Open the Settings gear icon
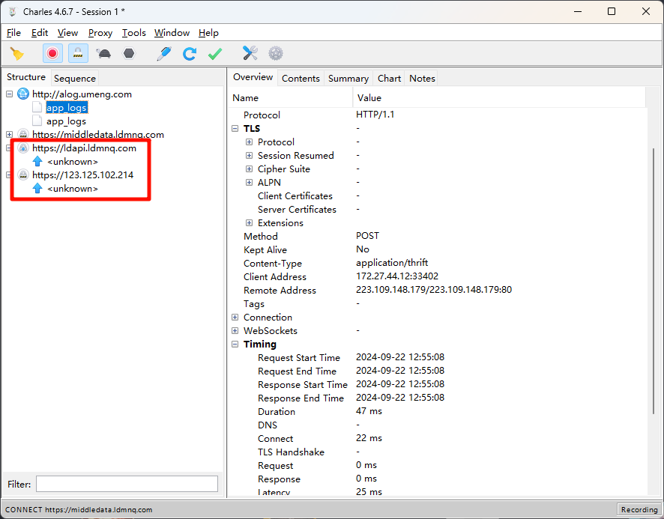Image resolution: width=664 pixels, height=519 pixels. click(x=276, y=53)
